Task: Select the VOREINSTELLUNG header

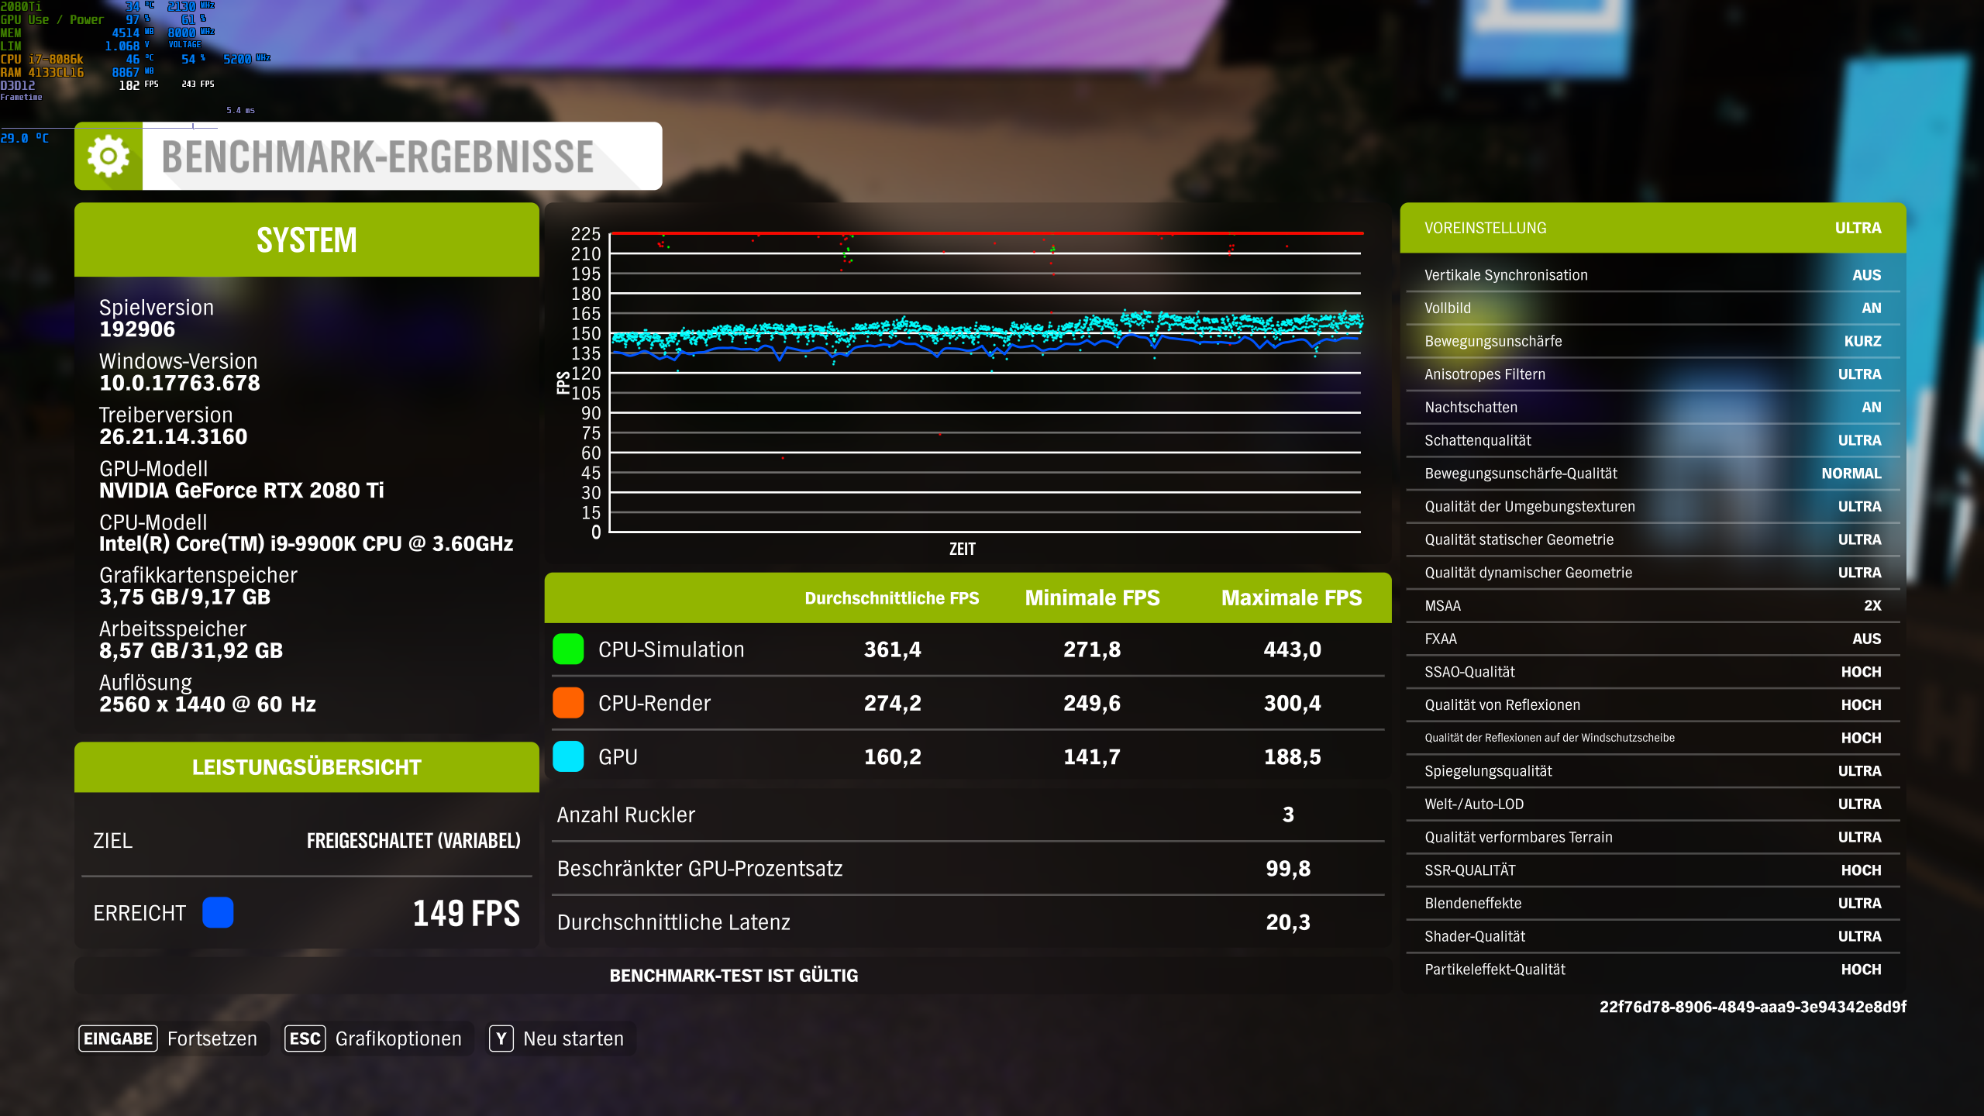Action: point(1652,227)
